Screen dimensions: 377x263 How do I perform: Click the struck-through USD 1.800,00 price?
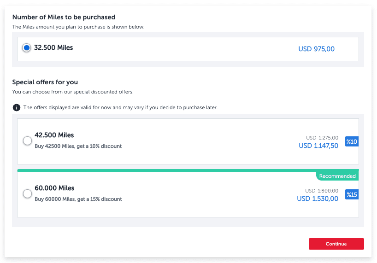click(x=328, y=191)
